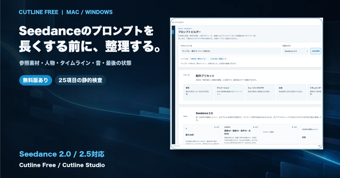The width and height of the screenshot is (340, 178).
Task: Choose the ミュージックビデオ preset card
Action: [x=261, y=92]
